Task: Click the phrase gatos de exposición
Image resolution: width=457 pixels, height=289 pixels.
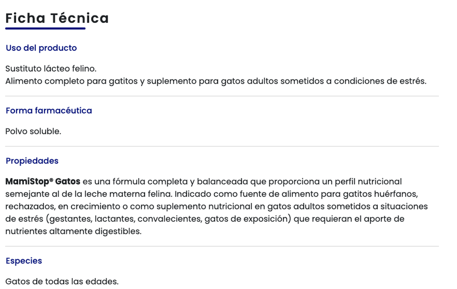Action: (247, 219)
